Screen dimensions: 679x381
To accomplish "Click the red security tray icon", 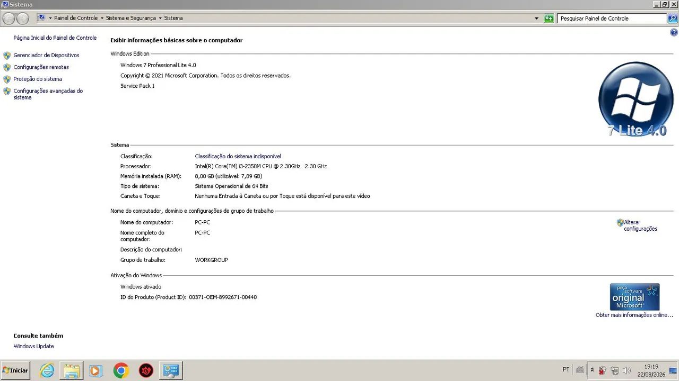I will tap(603, 370).
